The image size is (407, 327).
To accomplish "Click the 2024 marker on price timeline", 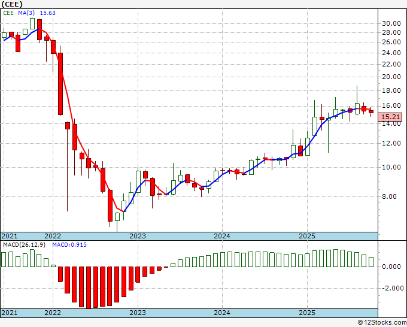I will point(222,236).
